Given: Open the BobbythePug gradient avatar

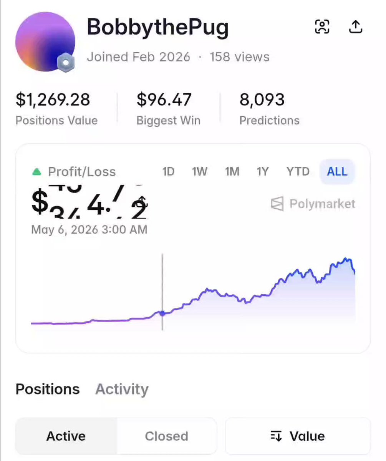Looking at the screenshot, I should tap(45, 41).
